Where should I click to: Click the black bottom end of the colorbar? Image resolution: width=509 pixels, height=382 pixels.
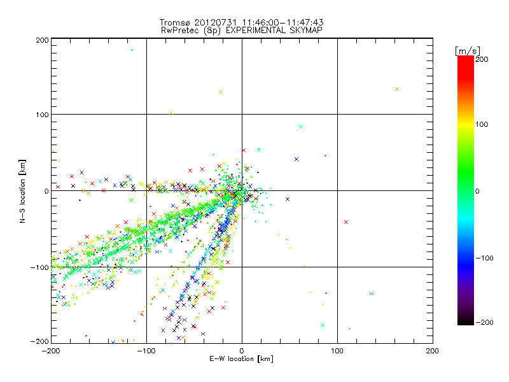(x=466, y=322)
